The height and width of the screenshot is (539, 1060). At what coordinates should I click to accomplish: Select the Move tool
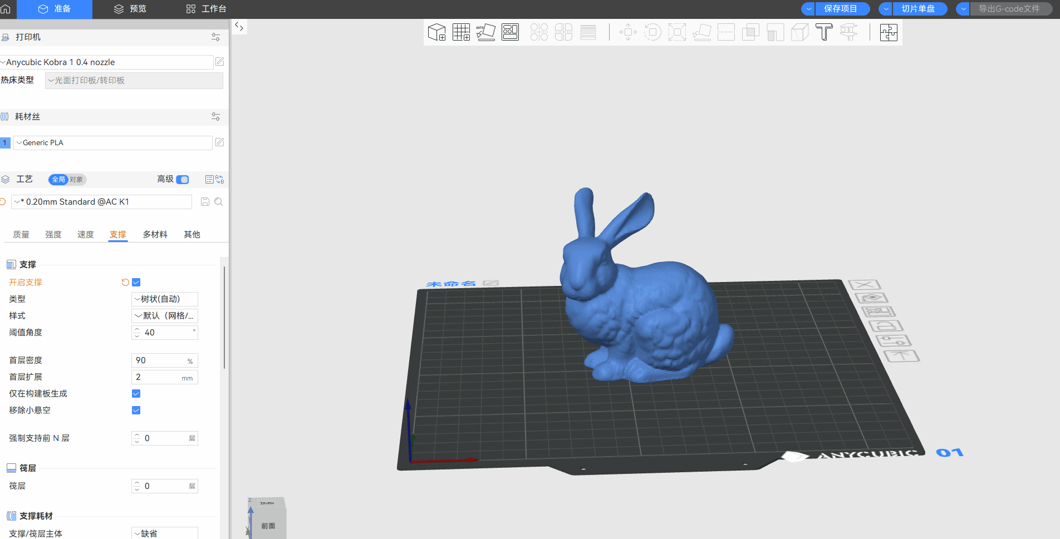coord(628,32)
